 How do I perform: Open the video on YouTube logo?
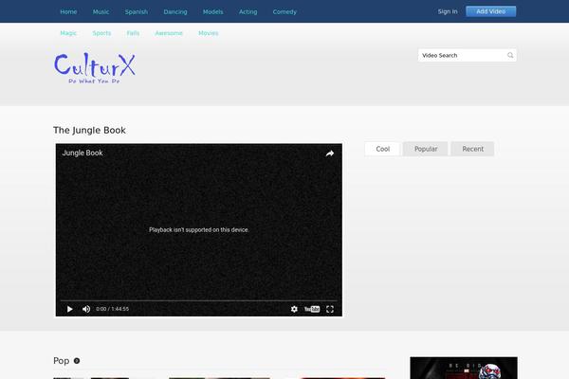(x=312, y=309)
